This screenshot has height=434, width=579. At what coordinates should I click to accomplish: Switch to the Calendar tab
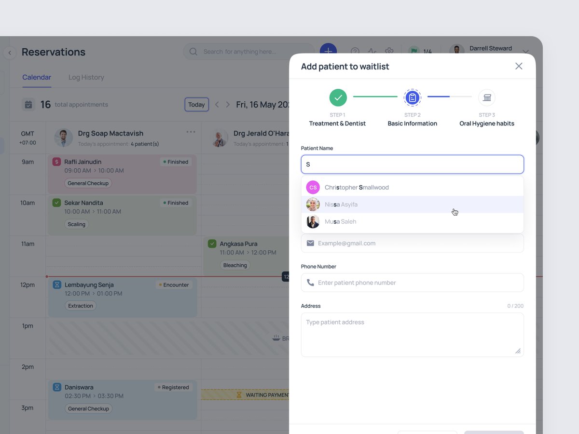click(x=37, y=77)
